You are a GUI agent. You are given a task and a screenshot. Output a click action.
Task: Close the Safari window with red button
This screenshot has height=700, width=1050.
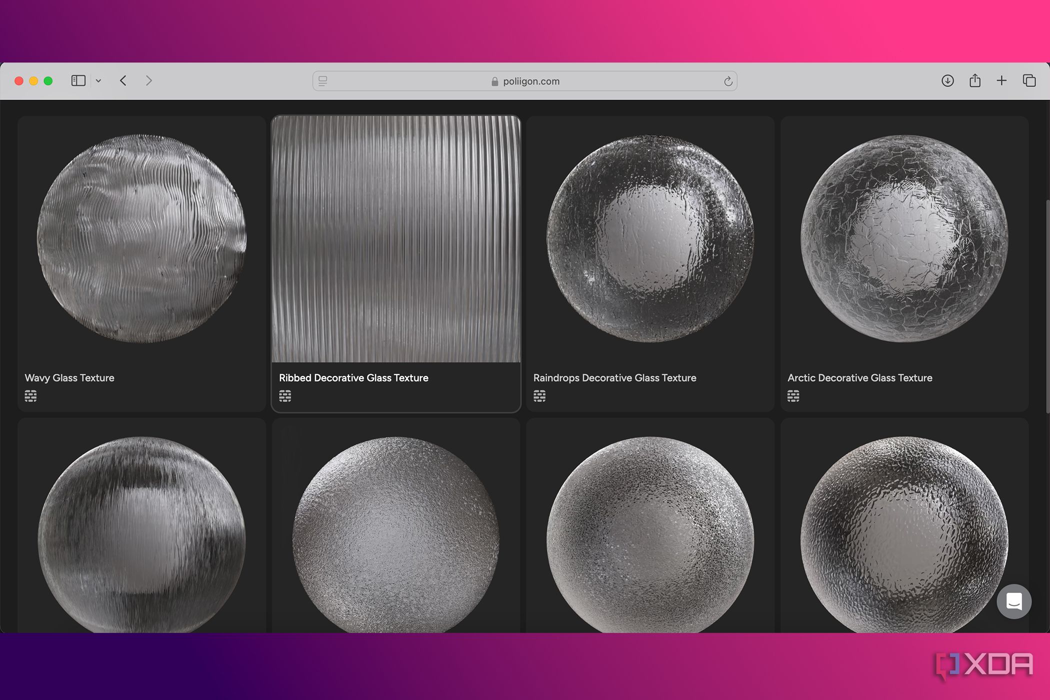pyautogui.click(x=19, y=81)
